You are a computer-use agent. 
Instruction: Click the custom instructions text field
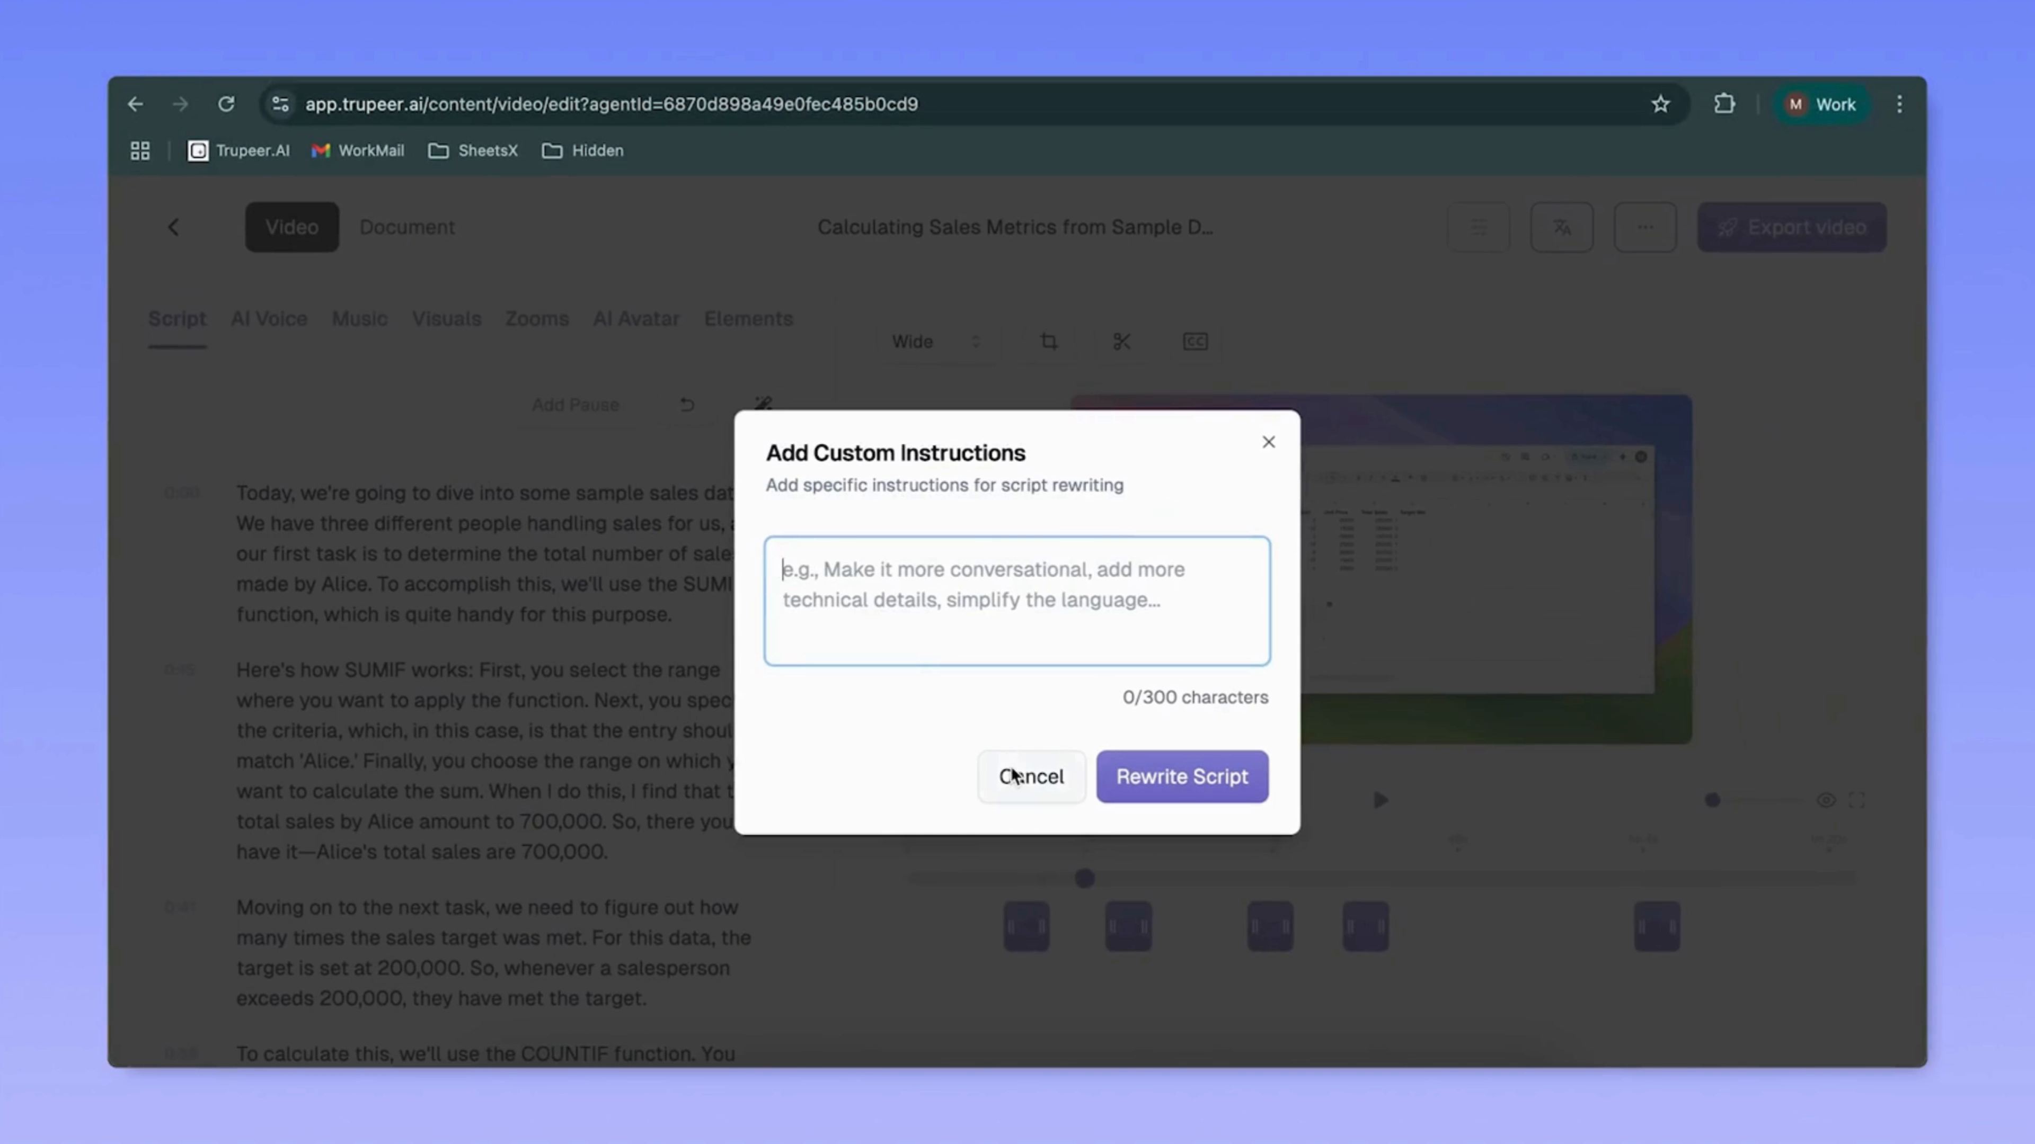point(1016,600)
